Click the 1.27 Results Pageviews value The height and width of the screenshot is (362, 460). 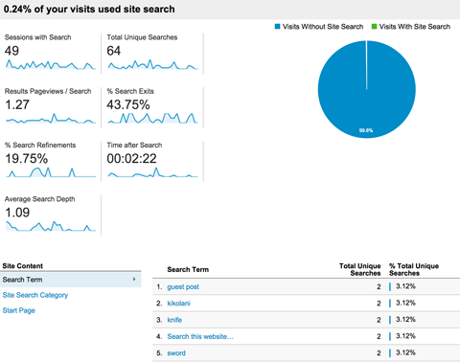(x=17, y=104)
